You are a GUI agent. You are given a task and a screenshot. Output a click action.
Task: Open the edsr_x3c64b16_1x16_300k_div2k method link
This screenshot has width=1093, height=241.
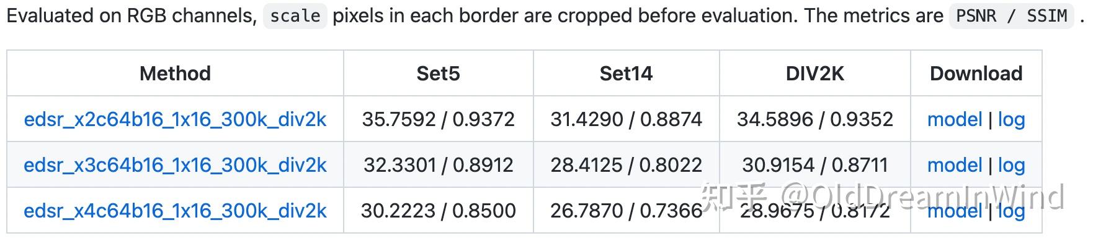coord(175,165)
